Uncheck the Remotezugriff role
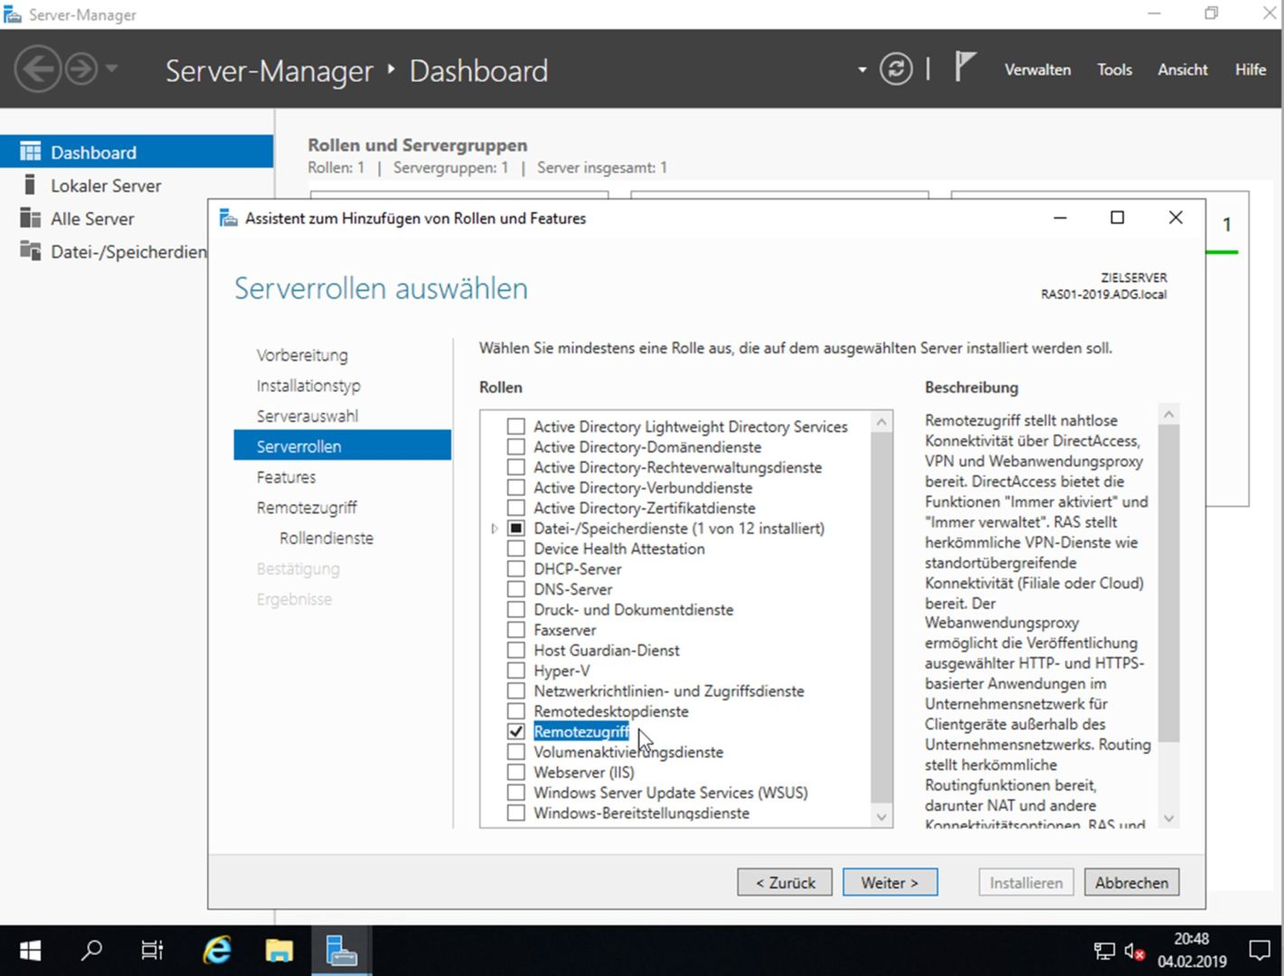This screenshot has width=1284, height=976. [x=515, y=731]
